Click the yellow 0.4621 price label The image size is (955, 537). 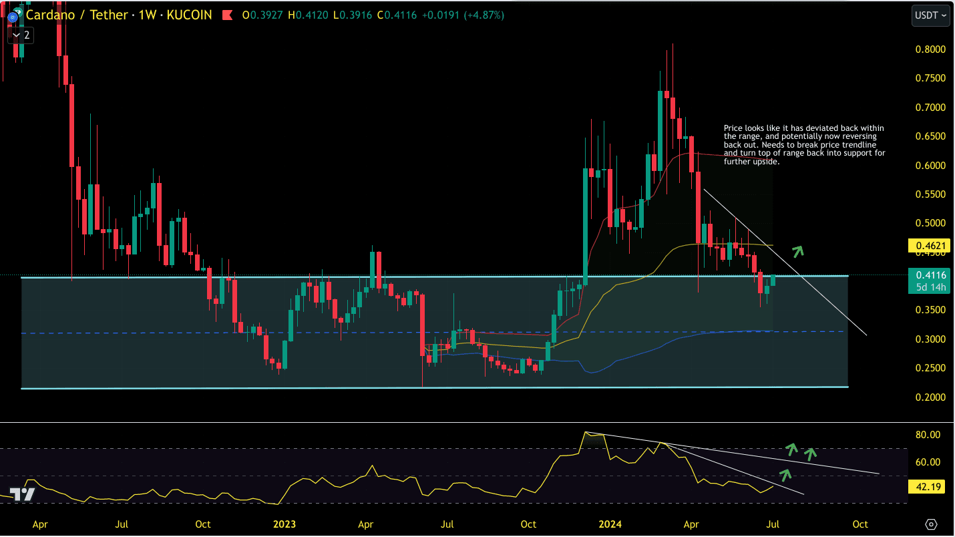pos(929,246)
